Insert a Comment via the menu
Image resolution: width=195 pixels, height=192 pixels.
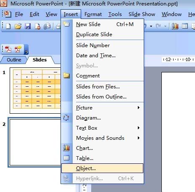pos(102,76)
